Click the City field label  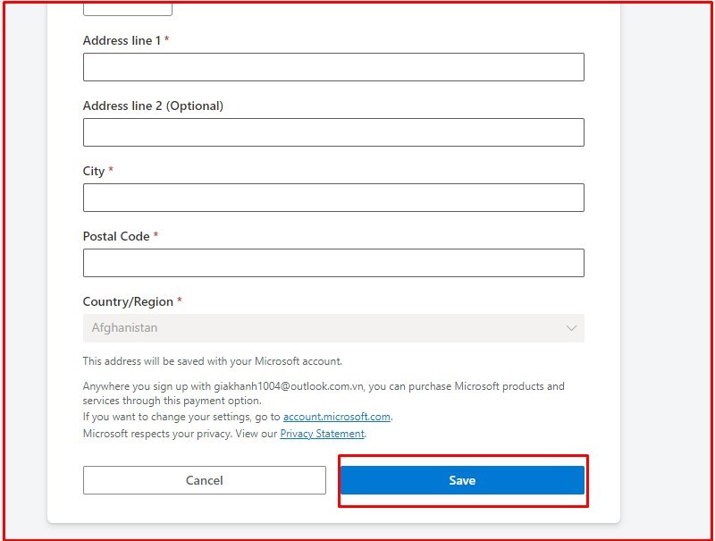click(x=94, y=171)
